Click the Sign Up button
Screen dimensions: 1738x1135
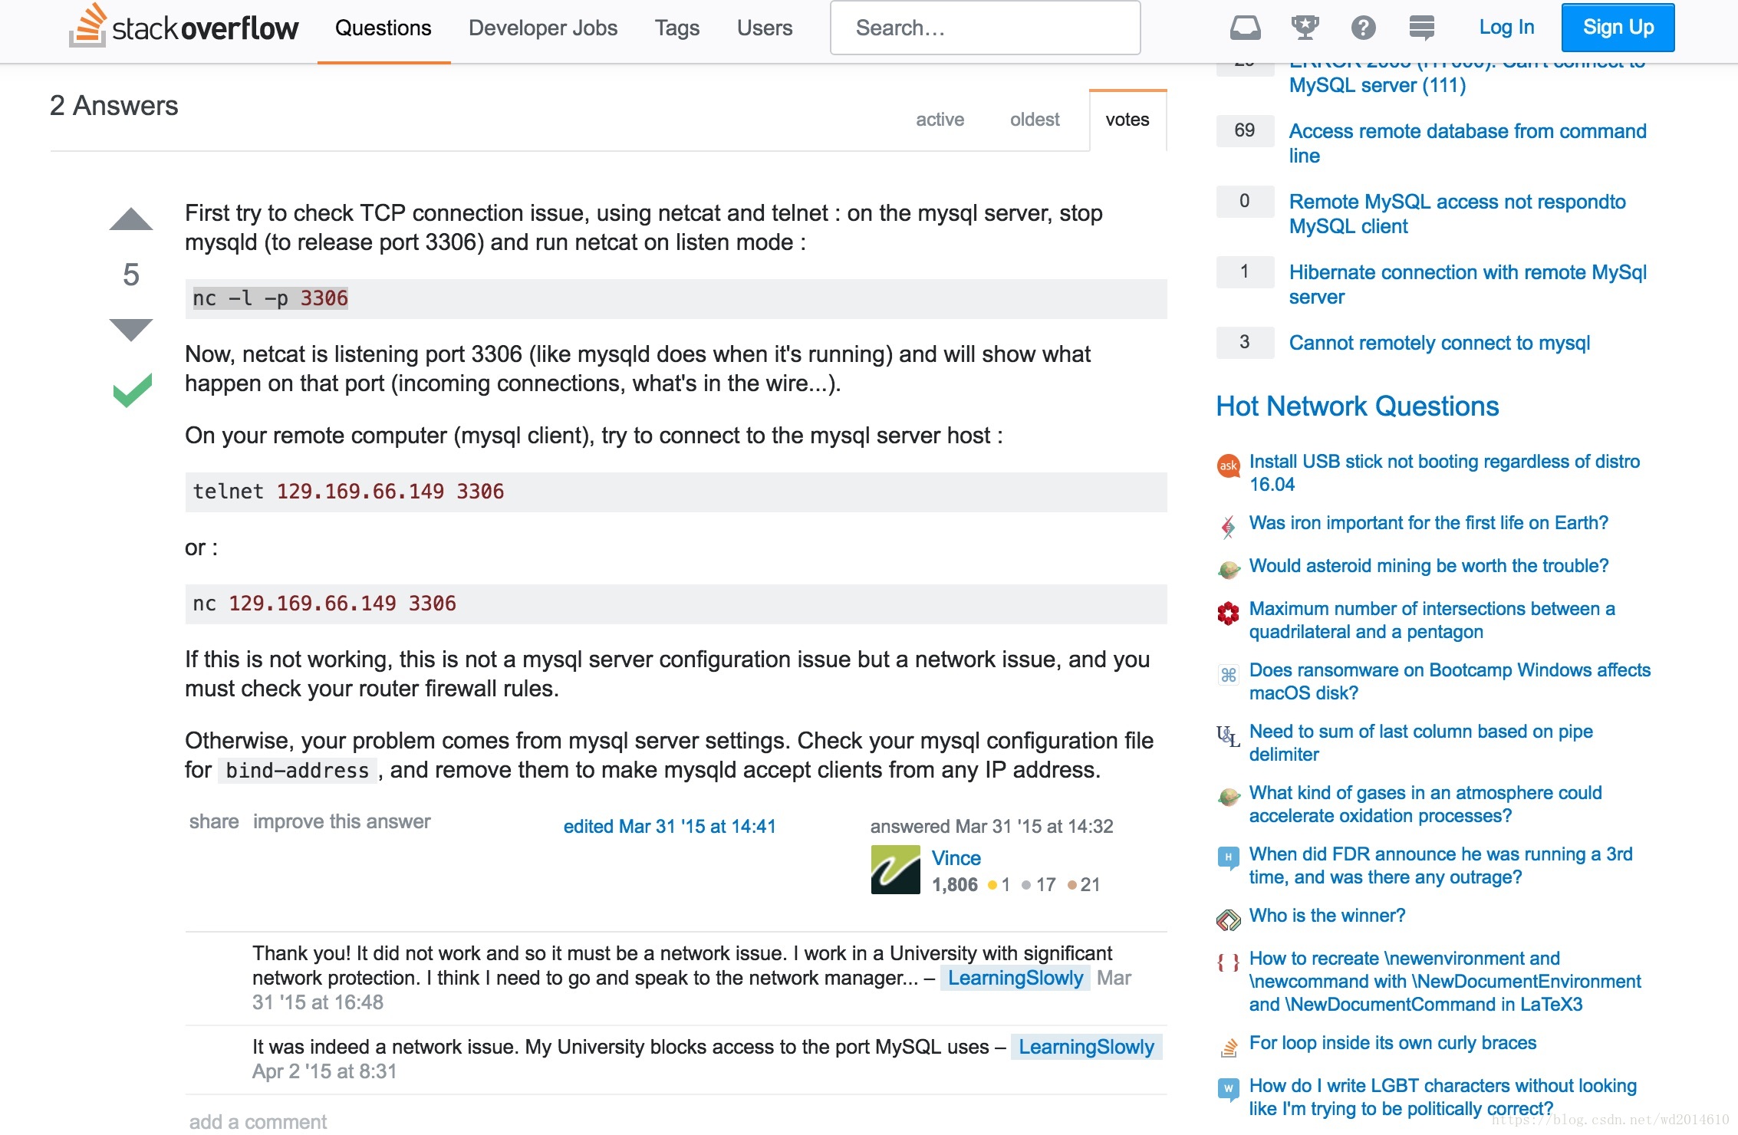click(1618, 28)
